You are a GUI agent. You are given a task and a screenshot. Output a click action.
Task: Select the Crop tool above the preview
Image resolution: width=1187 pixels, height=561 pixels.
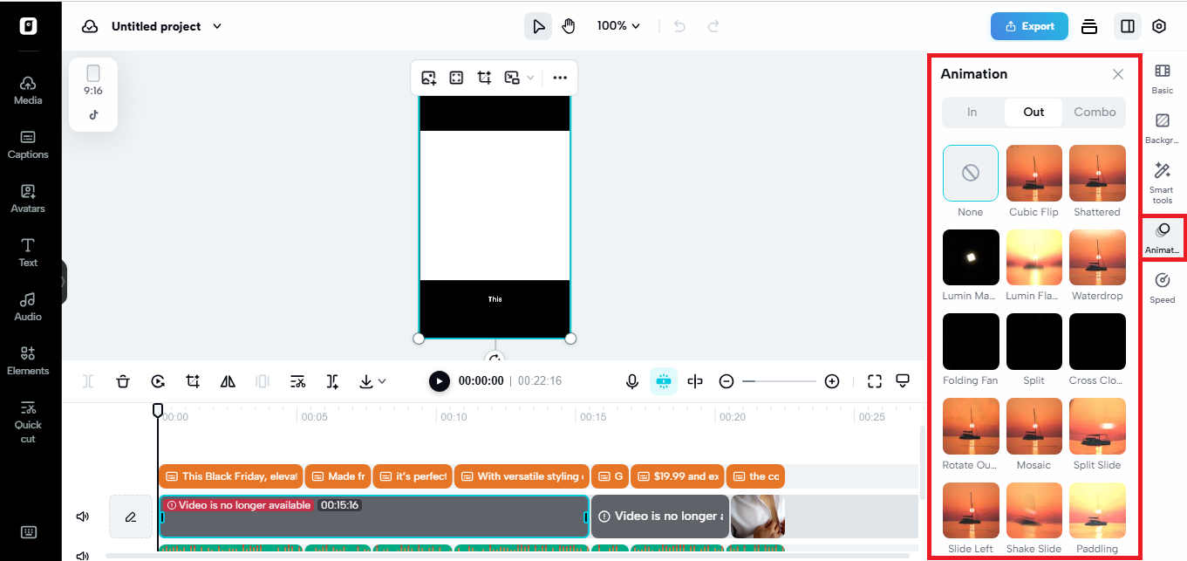(484, 77)
